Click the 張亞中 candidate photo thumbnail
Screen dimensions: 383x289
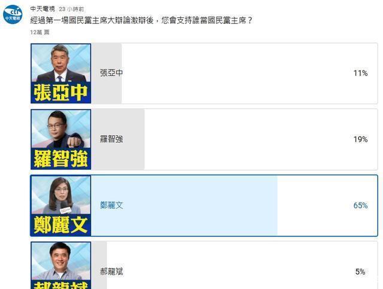click(61, 73)
